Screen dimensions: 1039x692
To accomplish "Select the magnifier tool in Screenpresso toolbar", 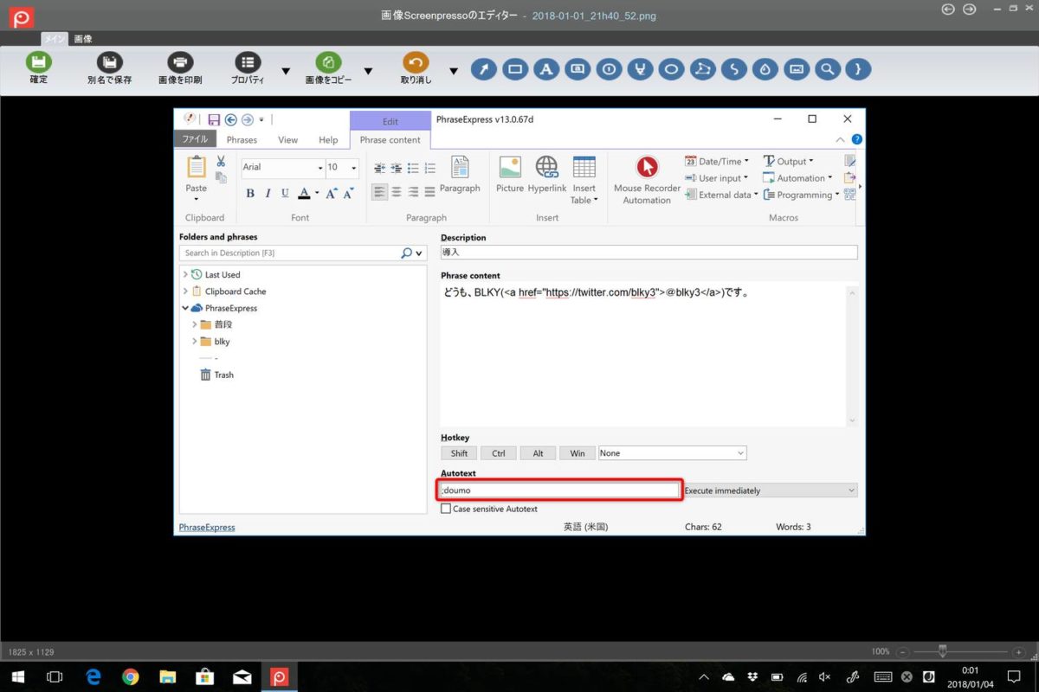I will pyautogui.click(x=827, y=69).
